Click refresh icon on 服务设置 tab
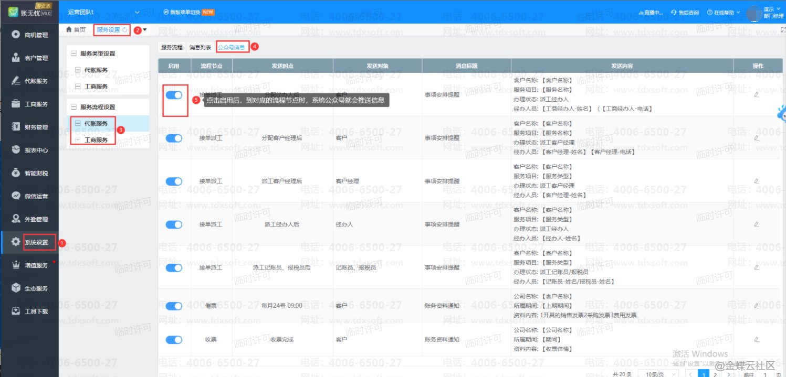 [x=125, y=30]
